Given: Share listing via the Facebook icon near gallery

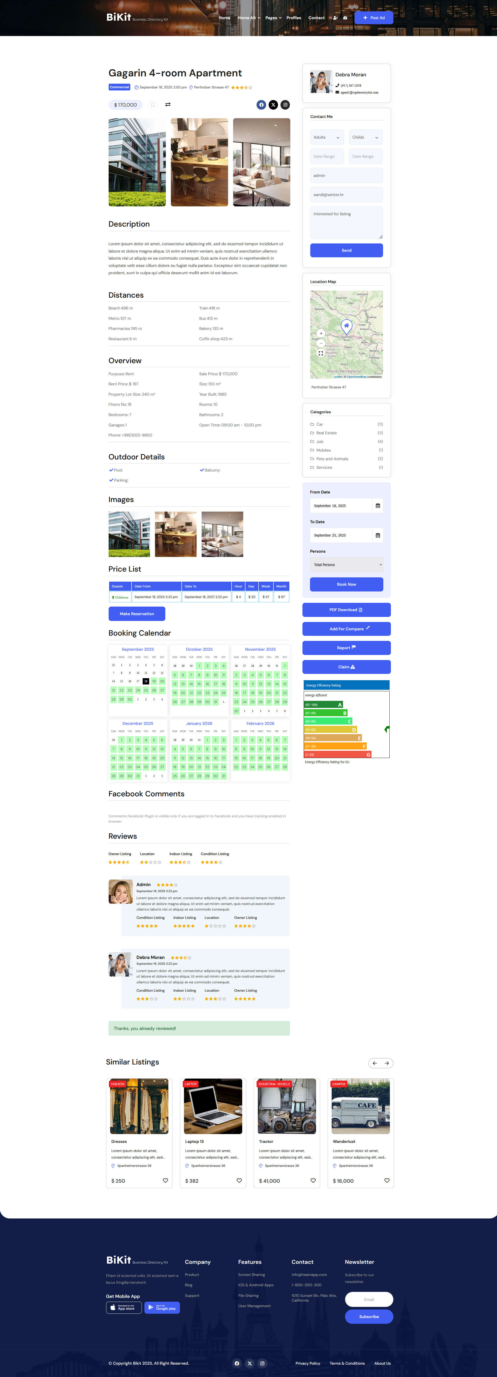Looking at the screenshot, I should (x=261, y=105).
